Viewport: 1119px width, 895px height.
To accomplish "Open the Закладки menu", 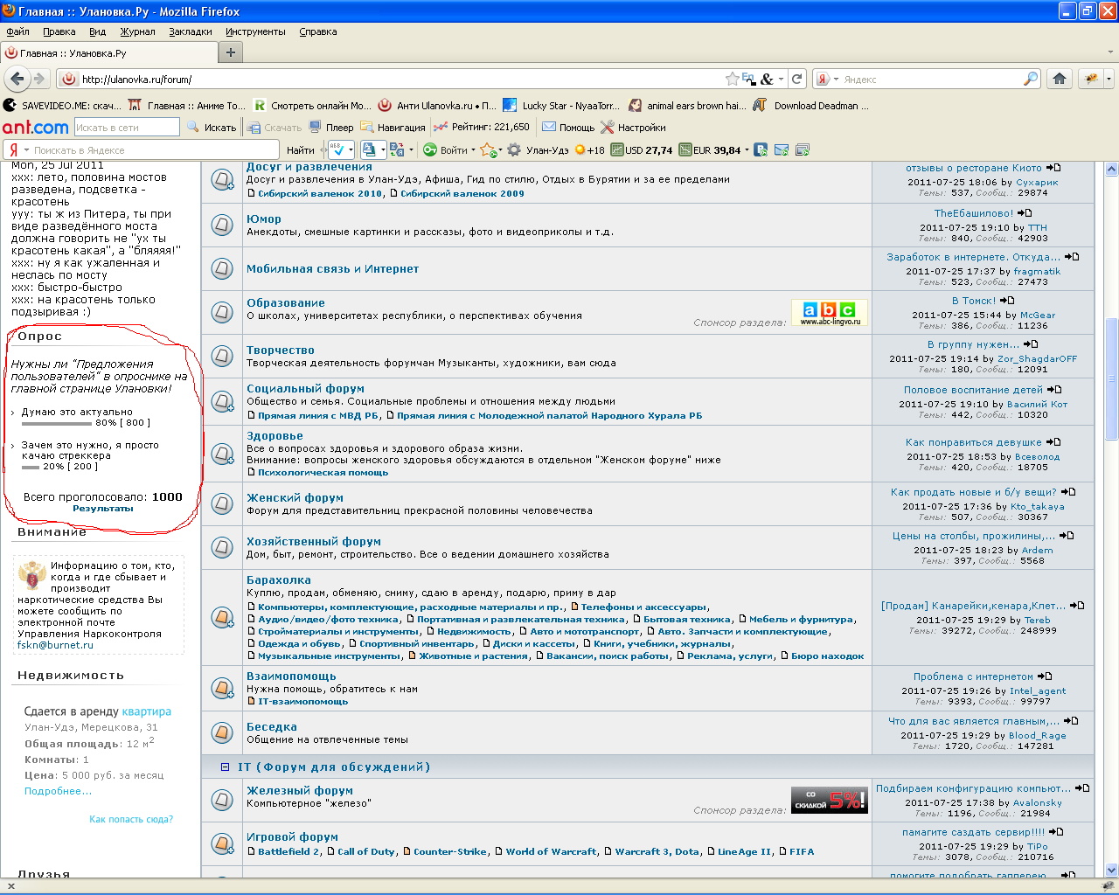I will coord(190,31).
